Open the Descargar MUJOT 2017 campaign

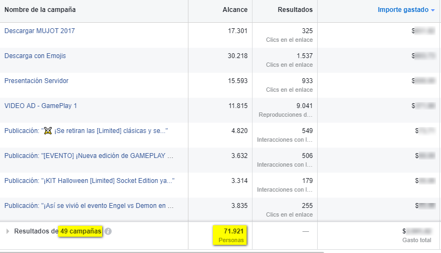click(x=40, y=31)
